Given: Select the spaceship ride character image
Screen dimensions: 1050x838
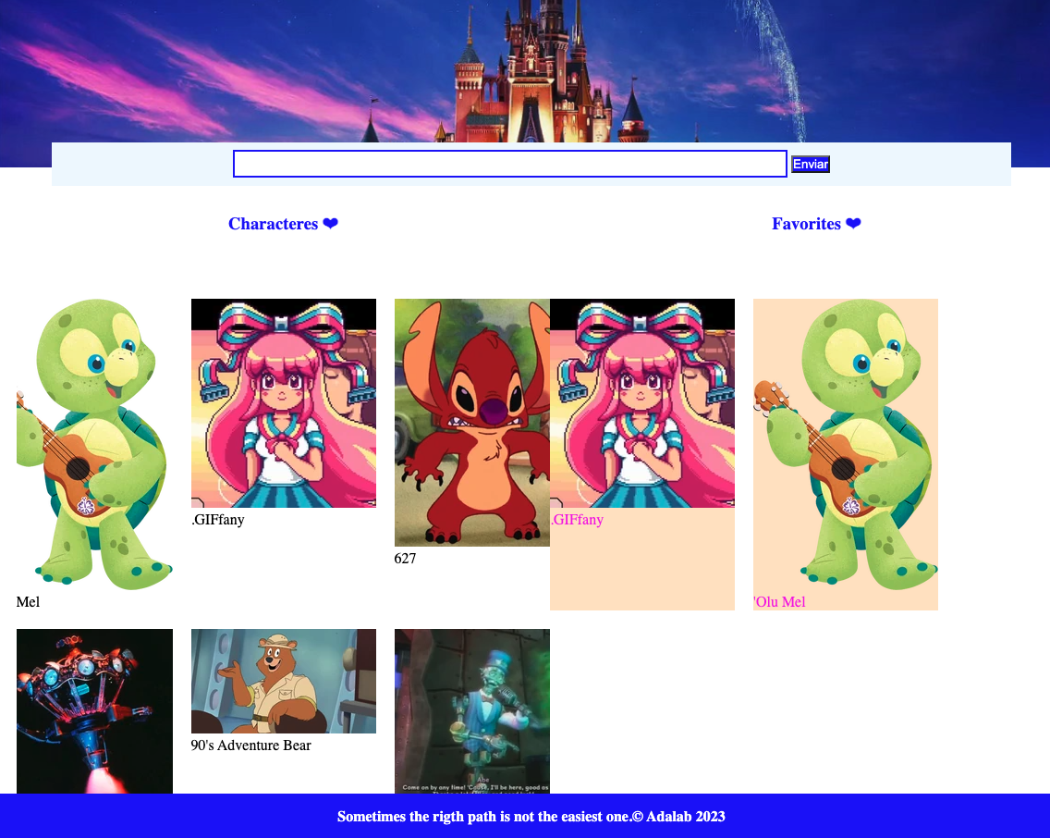Looking at the screenshot, I should (x=94, y=711).
